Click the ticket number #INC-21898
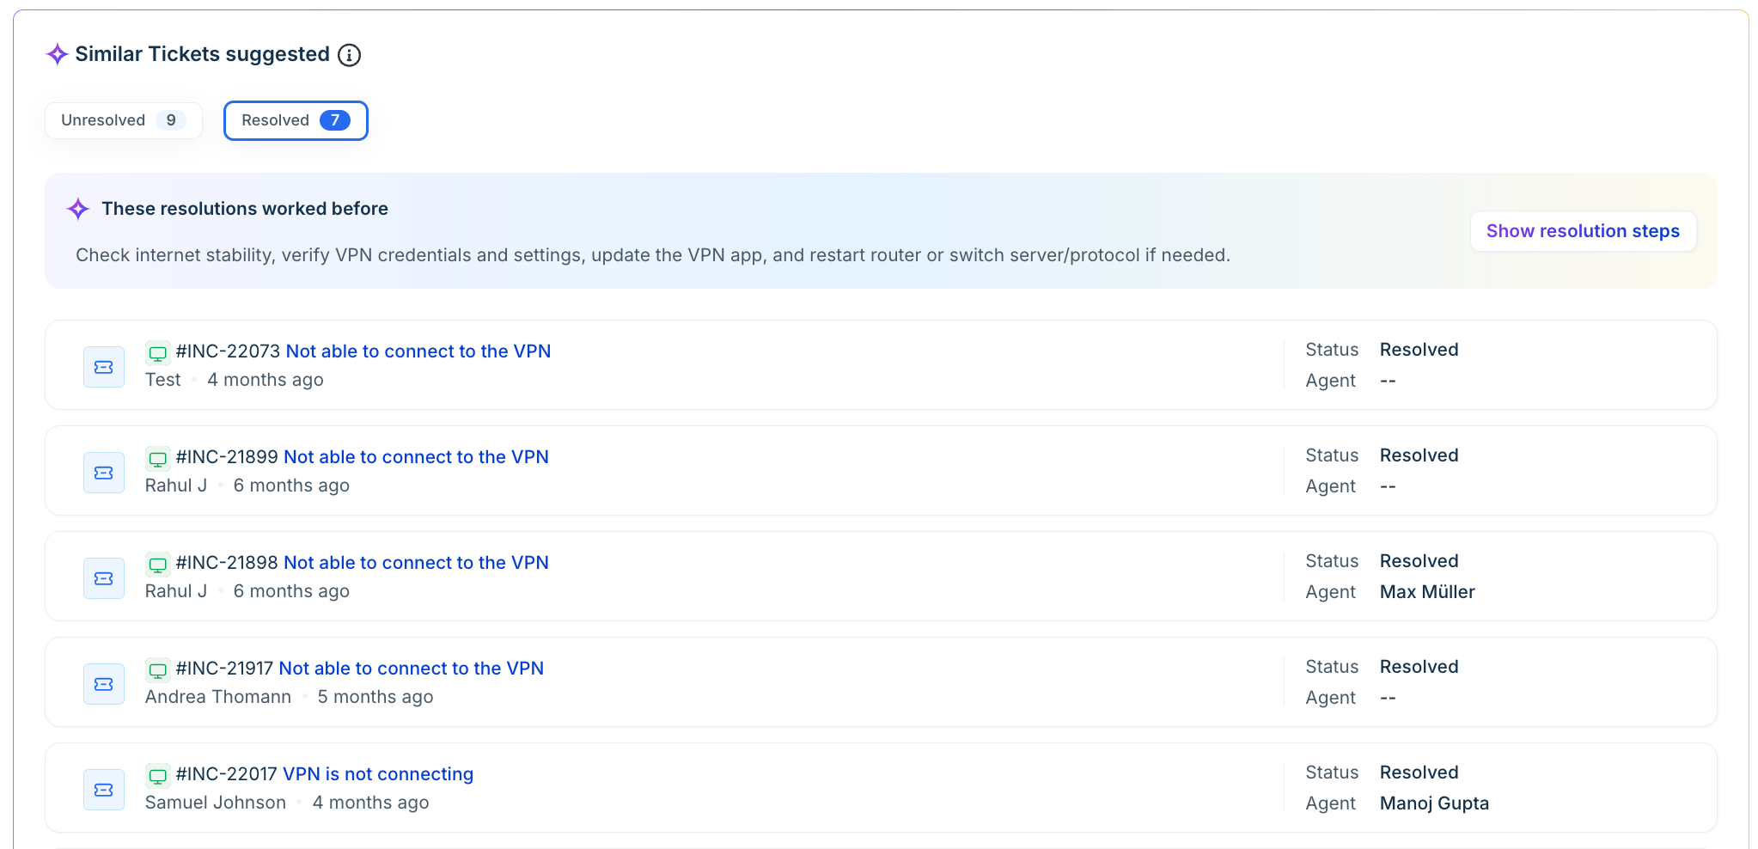 227,563
